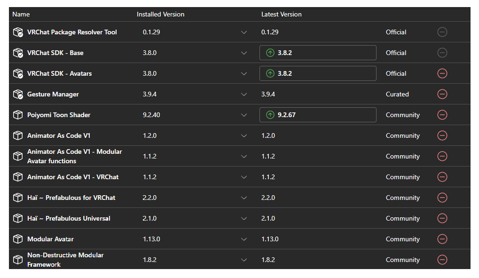Image resolution: width=479 pixels, height=278 pixels.
Task: Open version dropdown for Haï ~ Prefabulous for VRChat
Action: [x=243, y=198]
